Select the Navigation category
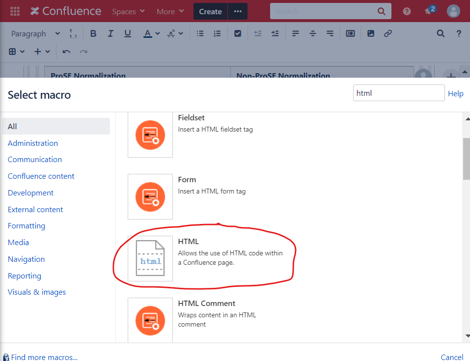The height and width of the screenshot is (361, 470). (27, 259)
